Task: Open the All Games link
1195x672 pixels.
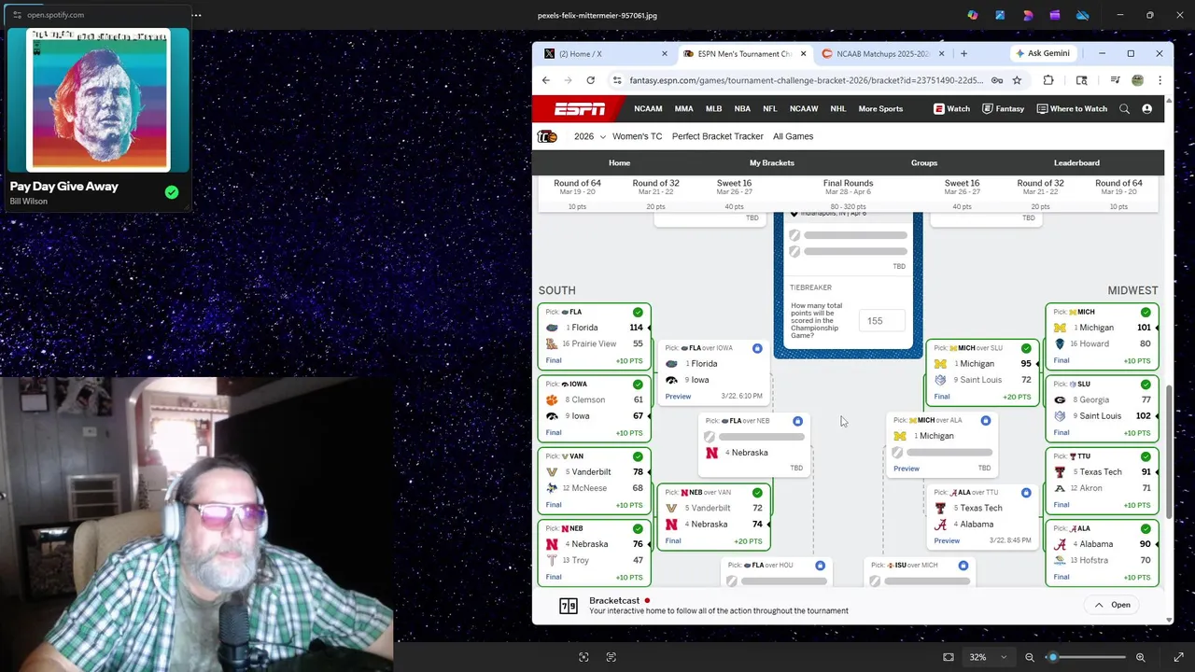Action: click(x=793, y=136)
